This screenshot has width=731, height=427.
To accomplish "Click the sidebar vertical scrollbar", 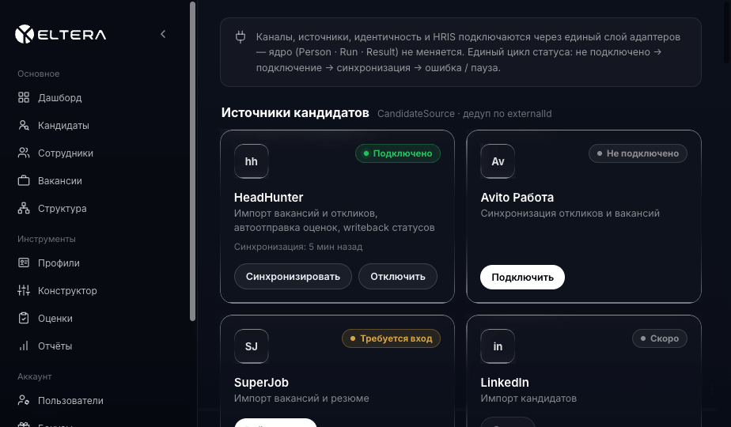I will 192,161.
